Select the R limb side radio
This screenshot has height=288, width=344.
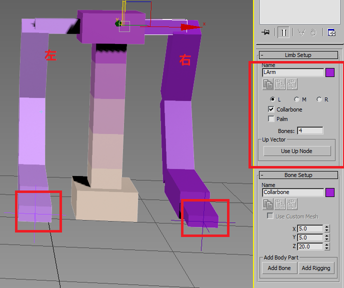coord(319,99)
